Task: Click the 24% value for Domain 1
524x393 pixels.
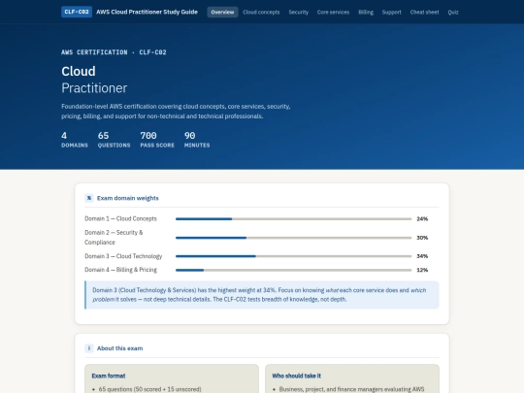Action: coord(422,219)
